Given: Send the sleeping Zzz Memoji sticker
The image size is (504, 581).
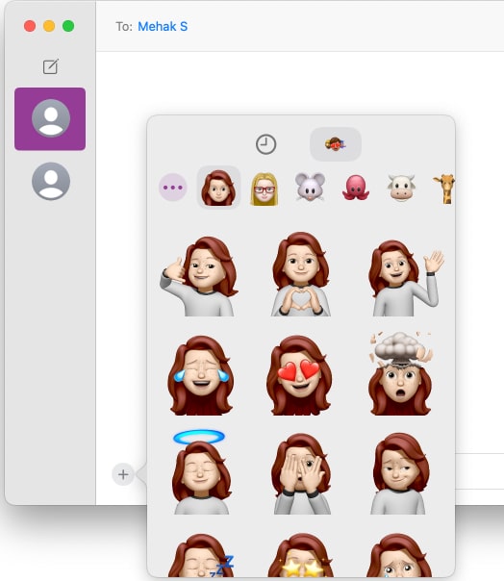Looking at the screenshot, I should 202,555.
